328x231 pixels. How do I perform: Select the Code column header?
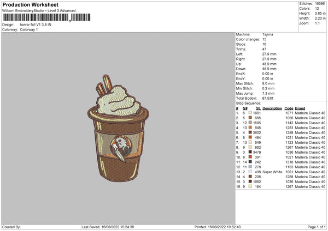point(289,108)
